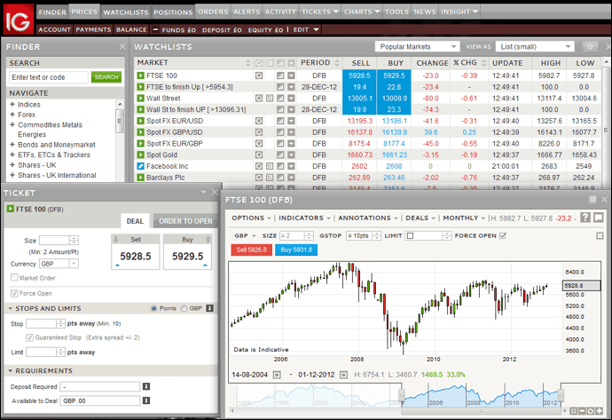The width and height of the screenshot is (612, 420).
Task: Click the news document icon for Wall Street
Action: tap(270, 98)
